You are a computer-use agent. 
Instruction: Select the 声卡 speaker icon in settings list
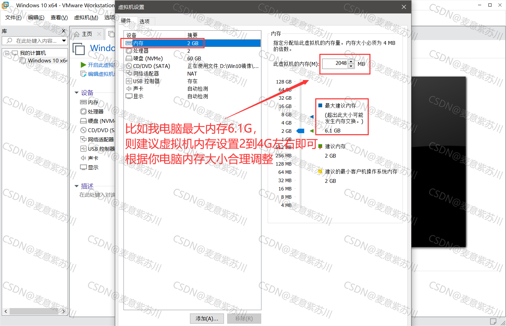tap(129, 89)
